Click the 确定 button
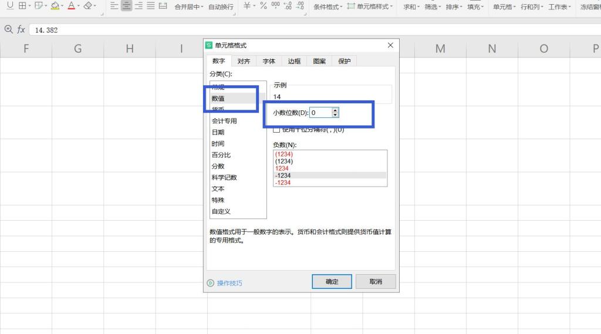This screenshot has height=334, width=601. (x=332, y=282)
